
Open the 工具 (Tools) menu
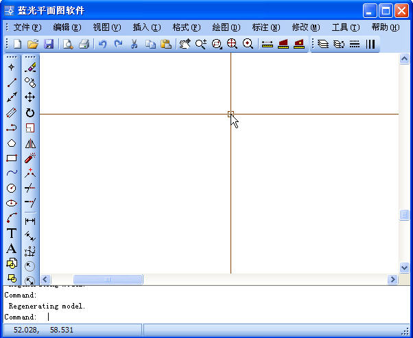[344, 27]
